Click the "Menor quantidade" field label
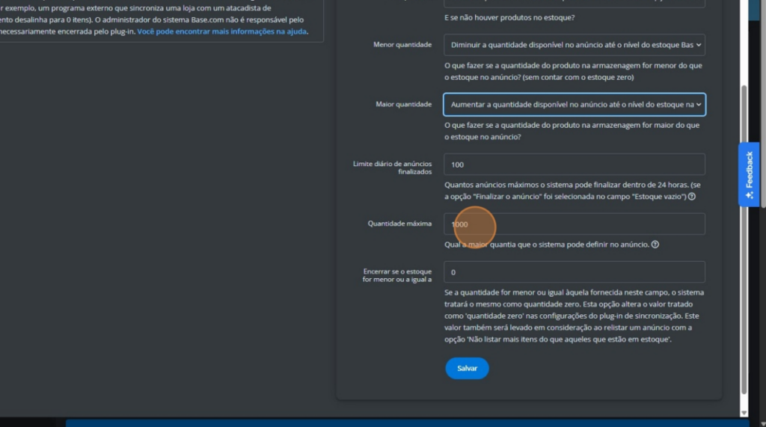The image size is (766, 427). coord(402,45)
